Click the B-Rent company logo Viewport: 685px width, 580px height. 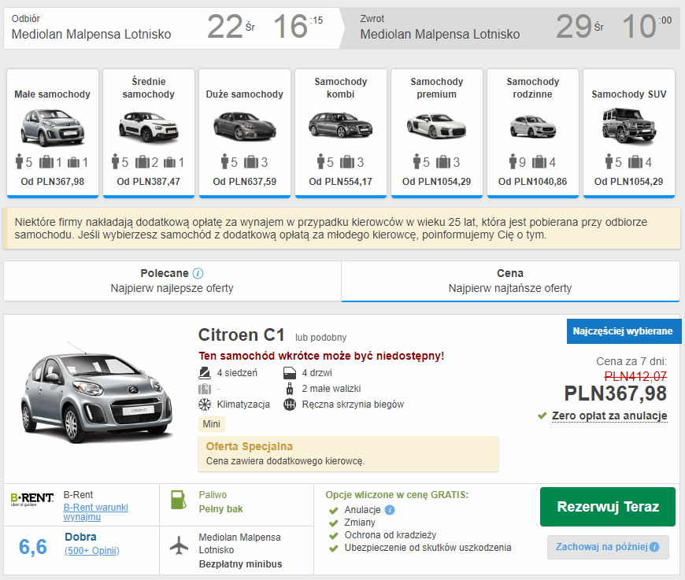pos(32,499)
